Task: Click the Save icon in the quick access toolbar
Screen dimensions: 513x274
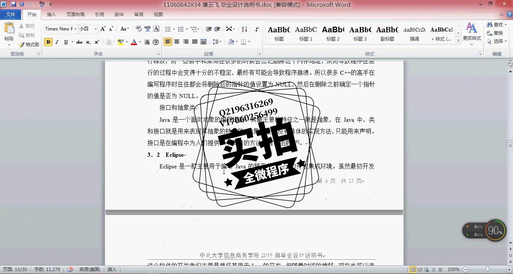Action: [x=14, y=5]
